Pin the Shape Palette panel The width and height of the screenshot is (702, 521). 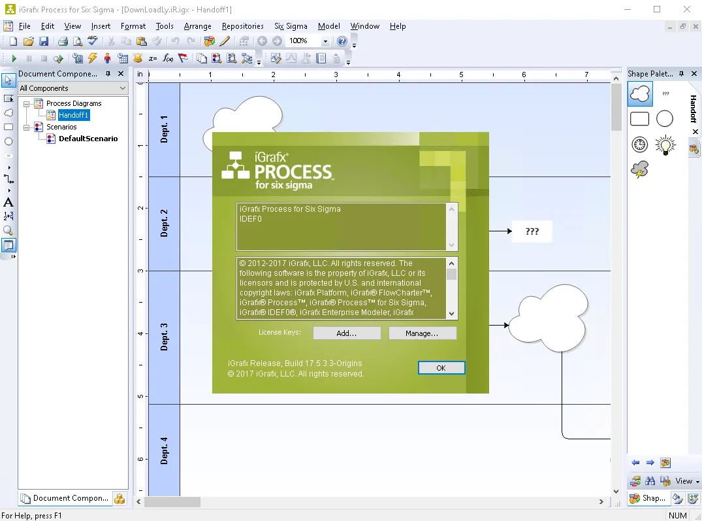coord(681,73)
